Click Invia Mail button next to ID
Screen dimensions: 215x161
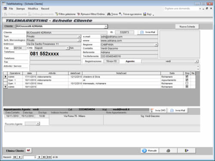coord(147,32)
